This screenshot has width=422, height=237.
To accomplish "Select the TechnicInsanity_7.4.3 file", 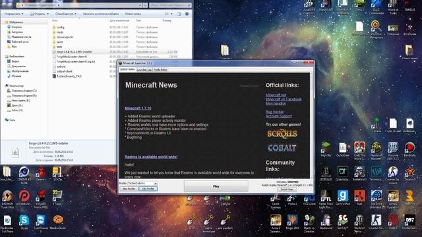I will (x=69, y=76).
